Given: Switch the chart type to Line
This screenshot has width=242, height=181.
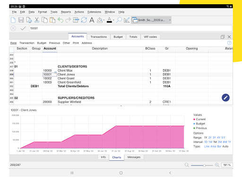Looking at the screenshot, I should 207,146.
